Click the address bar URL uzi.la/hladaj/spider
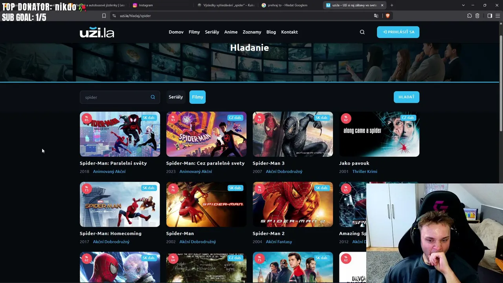 [135, 16]
